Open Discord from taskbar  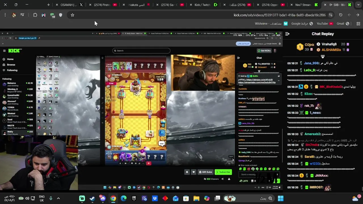[x=103, y=198]
